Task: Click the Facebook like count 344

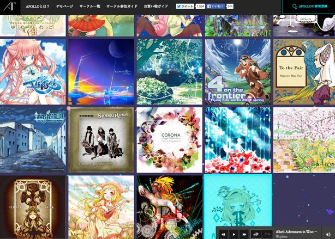Action: (x=230, y=7)
